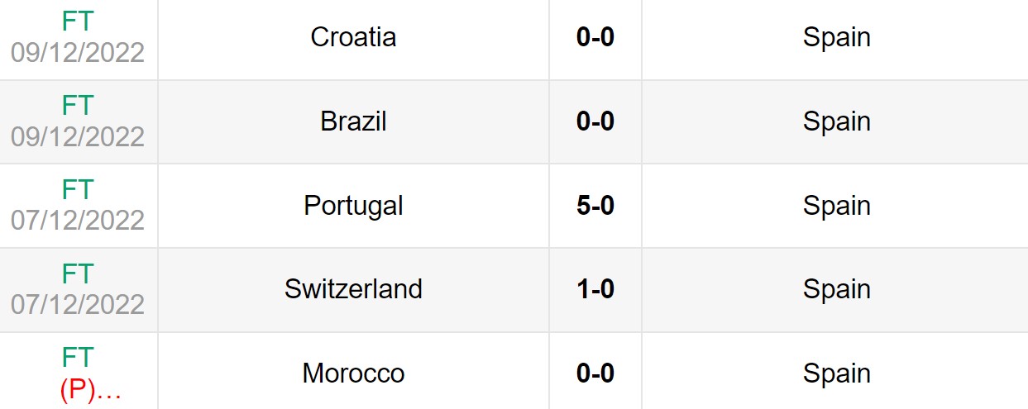The width and height of the screenshot is (1028, 409).
Task: Click Spain in the Switzerland match row
Action: click(836, 289)
